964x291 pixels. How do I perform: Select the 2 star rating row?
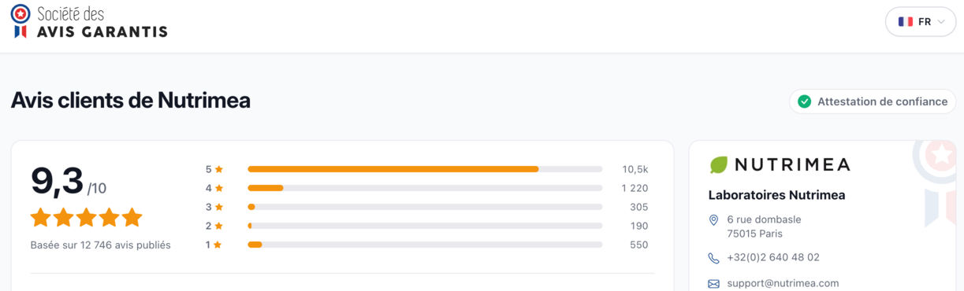tap(426, 226)
